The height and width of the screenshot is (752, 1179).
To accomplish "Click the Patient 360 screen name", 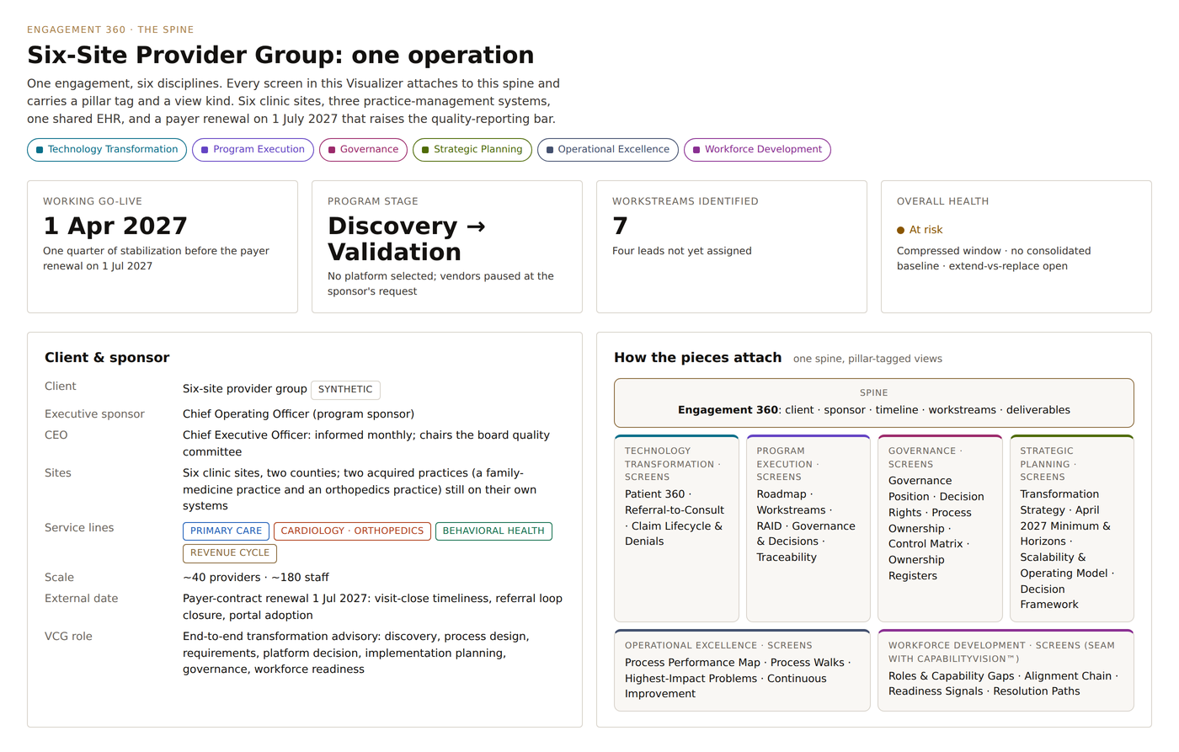I will (x=654, y=494).
